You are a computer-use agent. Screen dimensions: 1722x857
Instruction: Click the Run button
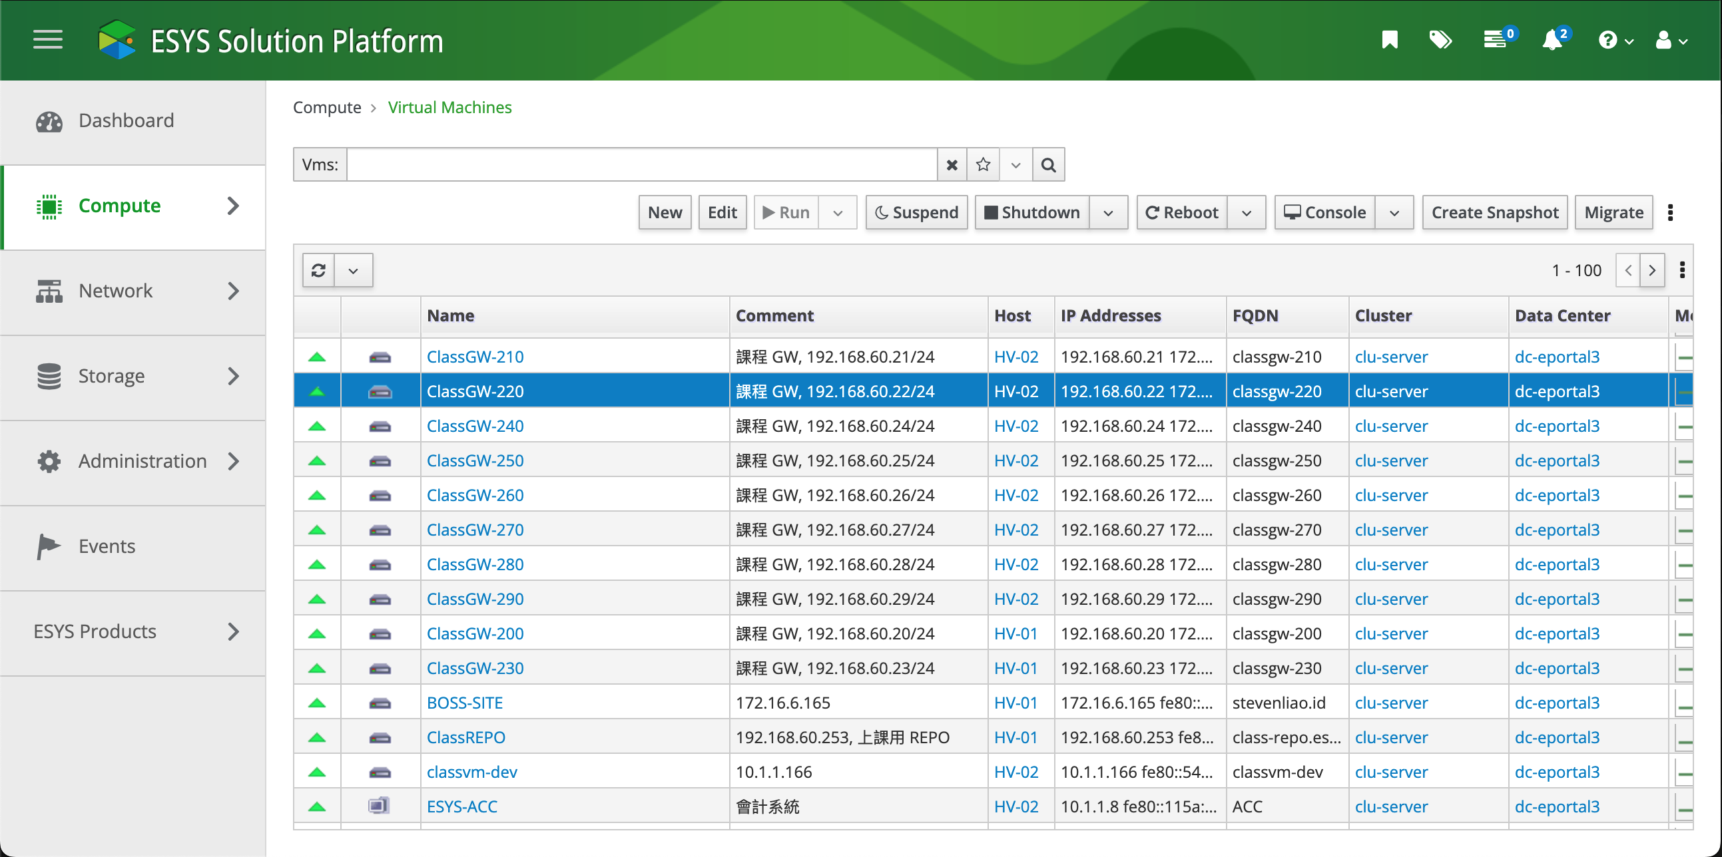click(786, 212)
